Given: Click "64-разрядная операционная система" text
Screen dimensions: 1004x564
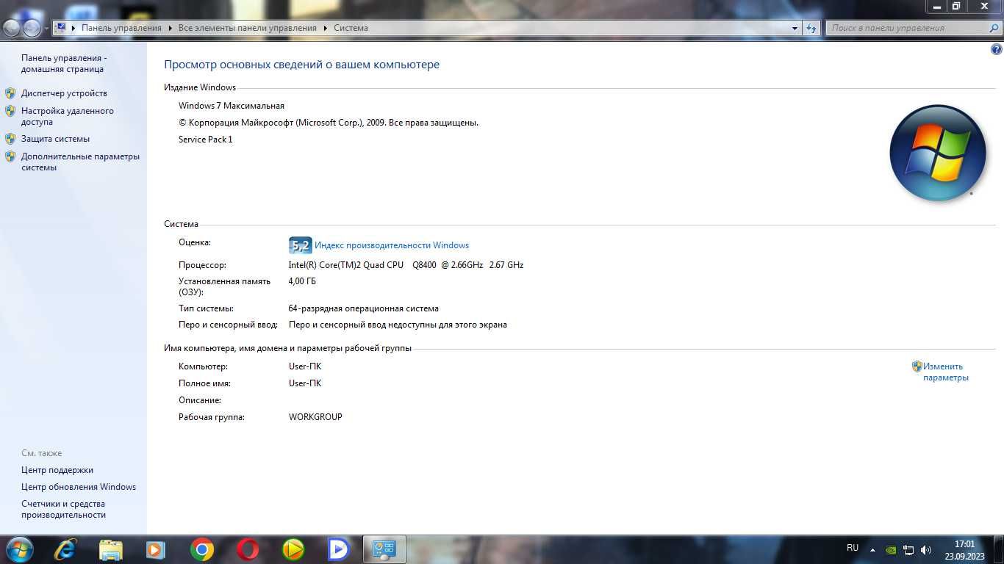Looking at the screenshot, I should coord(364,308).
